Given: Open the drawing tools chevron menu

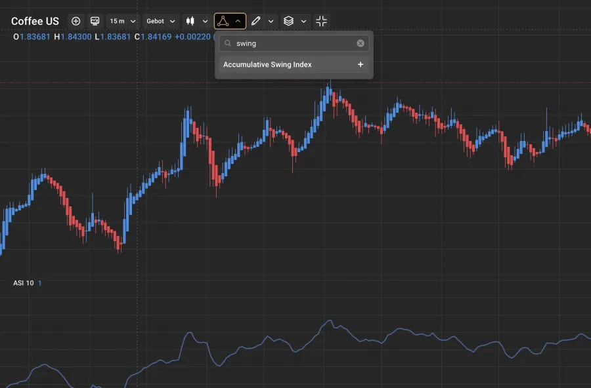Looking at the screenshot, I should point(271,20).
